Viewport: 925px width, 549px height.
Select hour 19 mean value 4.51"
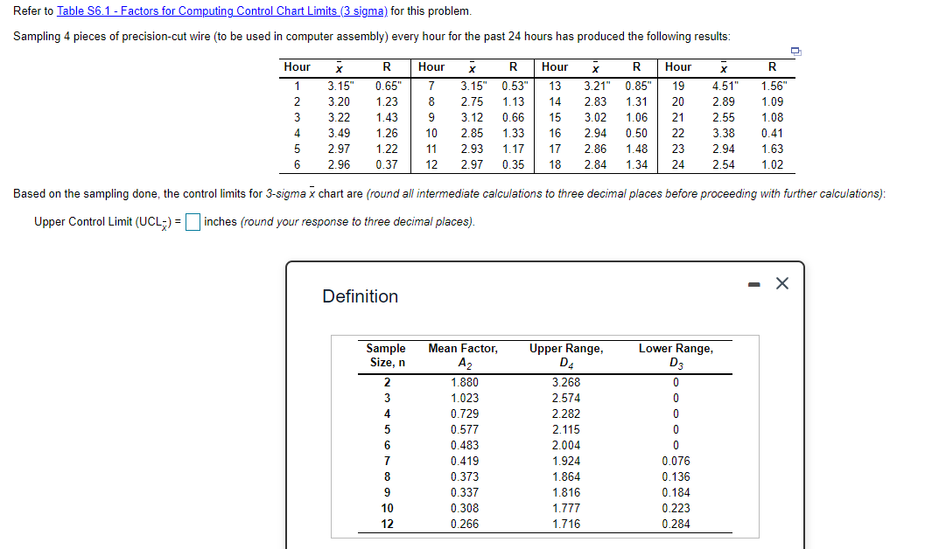pos(725,86)
